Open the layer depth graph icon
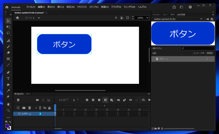 (x=49, y=100)
